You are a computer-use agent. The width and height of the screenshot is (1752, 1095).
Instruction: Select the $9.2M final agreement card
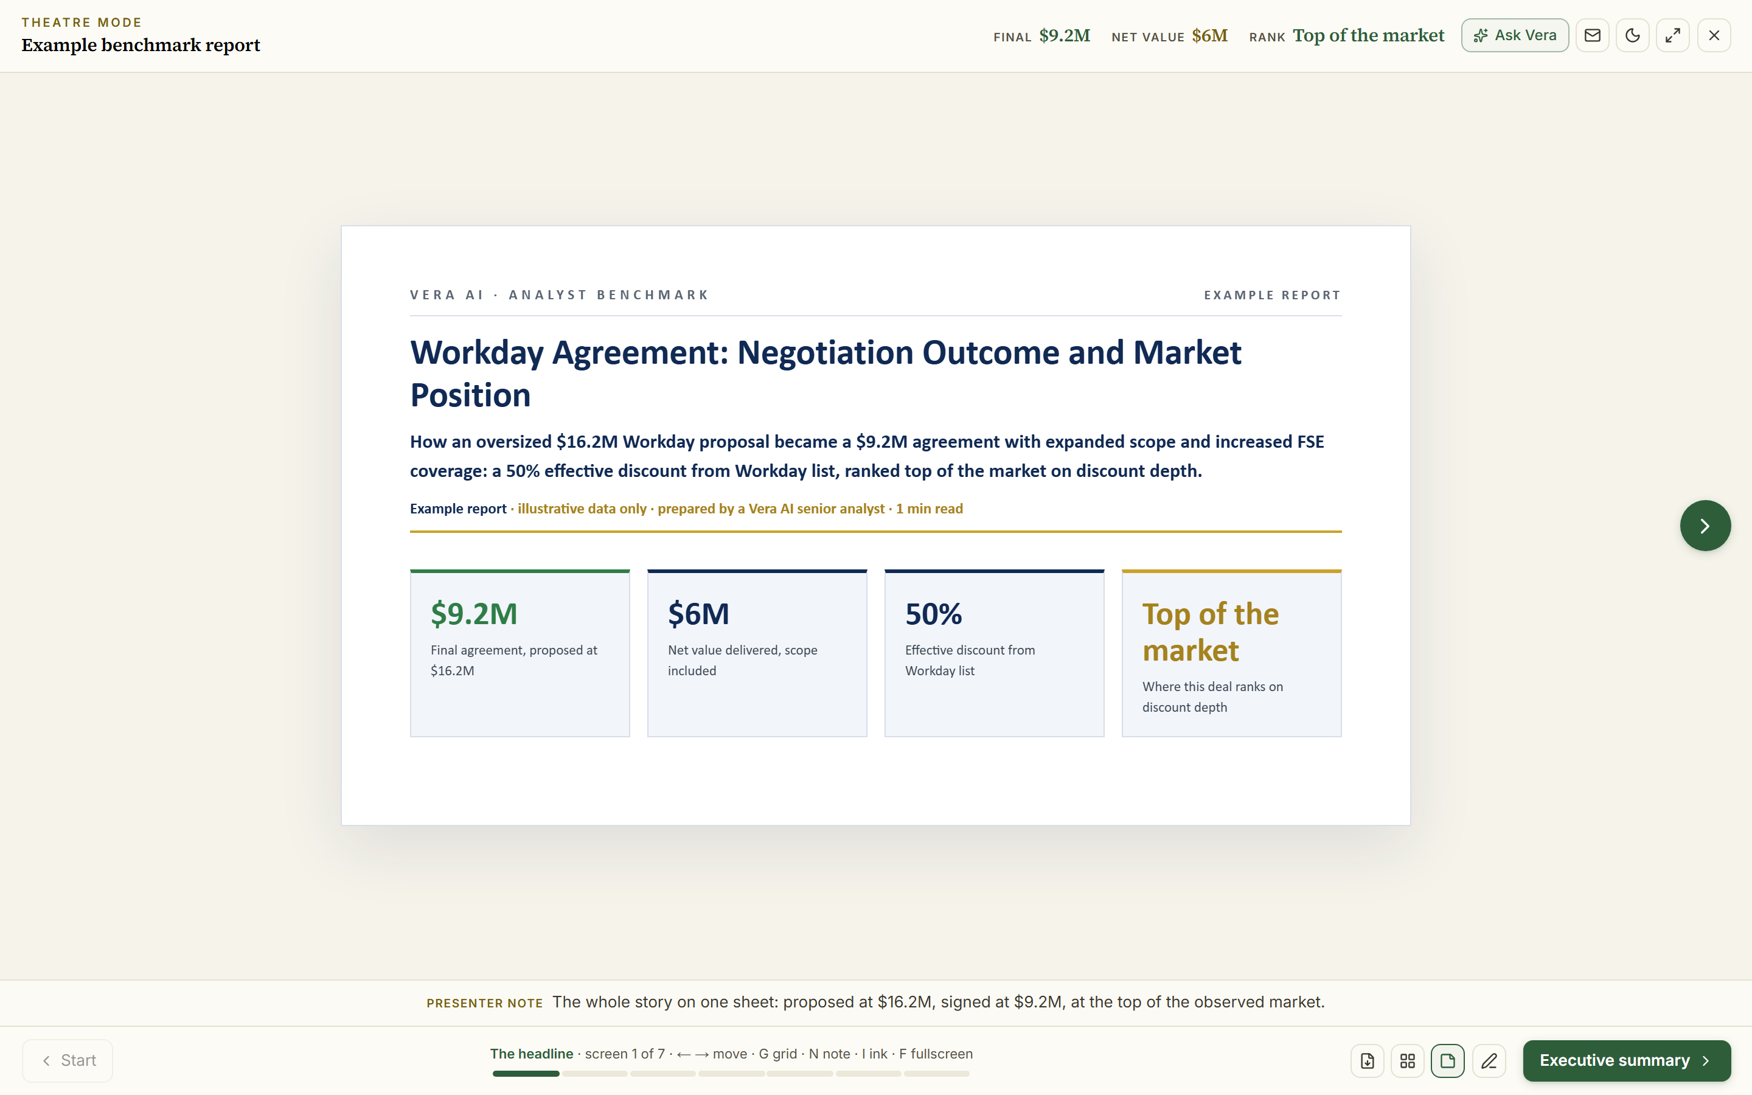tap(520, 653)
